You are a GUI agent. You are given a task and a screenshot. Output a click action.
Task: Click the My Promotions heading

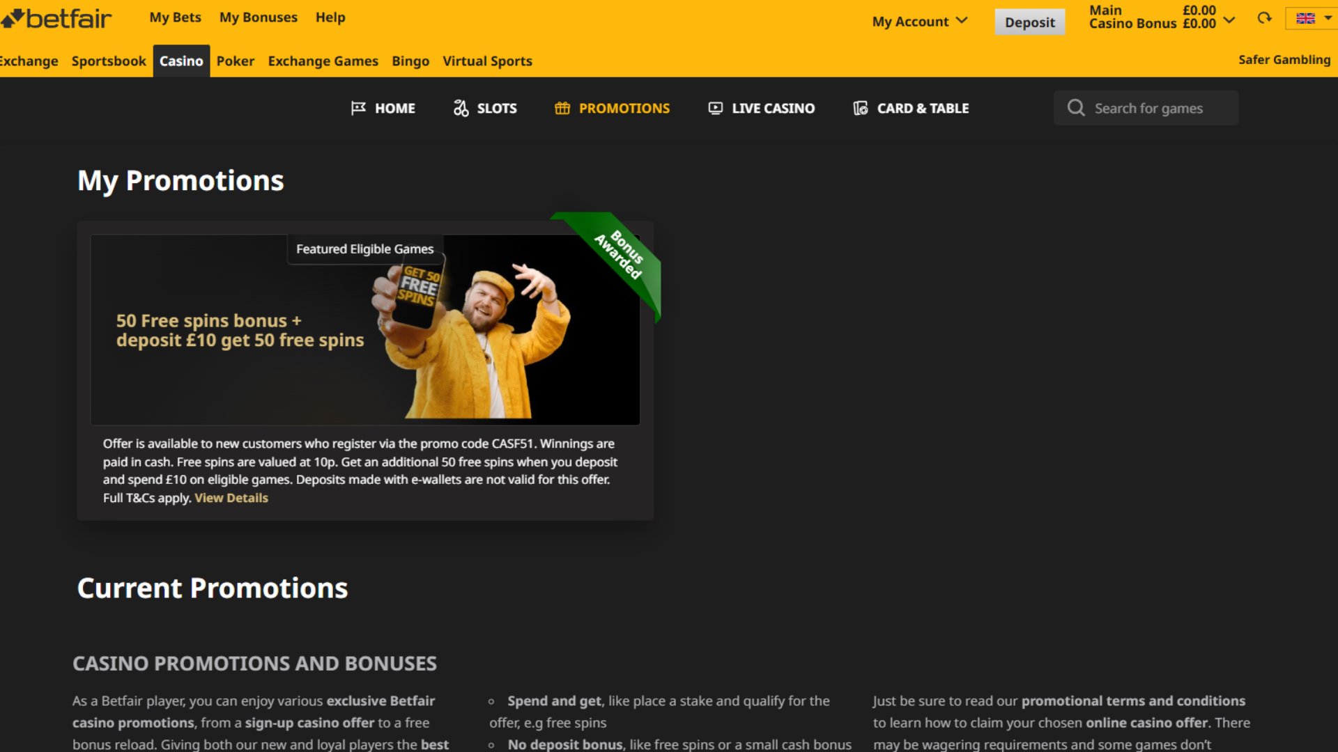point(180,181)
